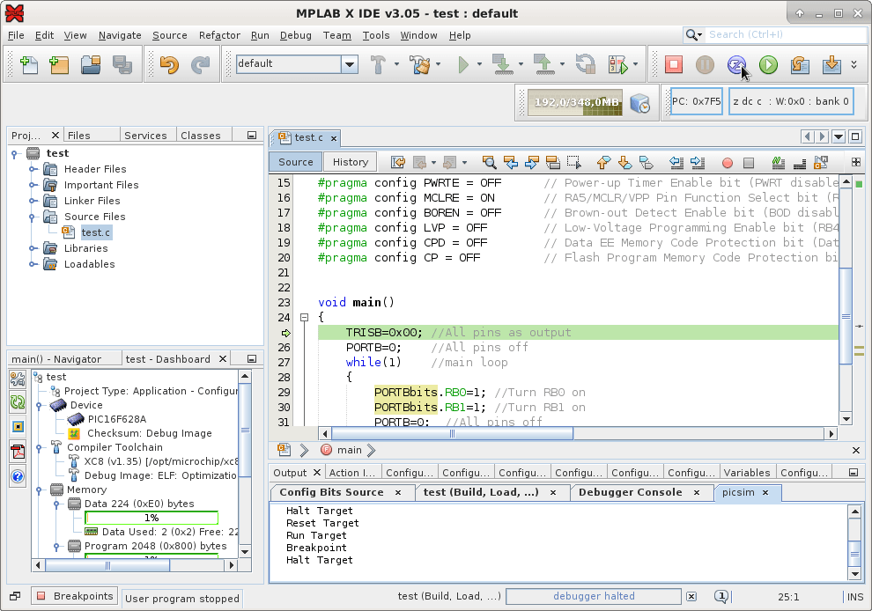Click Clean and Build hammer-broom icon
872x611 pixels.
[420, 64]
